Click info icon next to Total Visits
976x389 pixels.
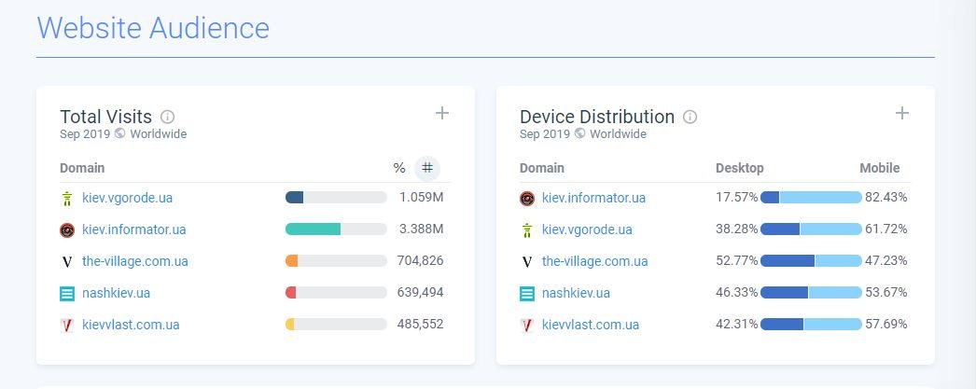point(167,117)
